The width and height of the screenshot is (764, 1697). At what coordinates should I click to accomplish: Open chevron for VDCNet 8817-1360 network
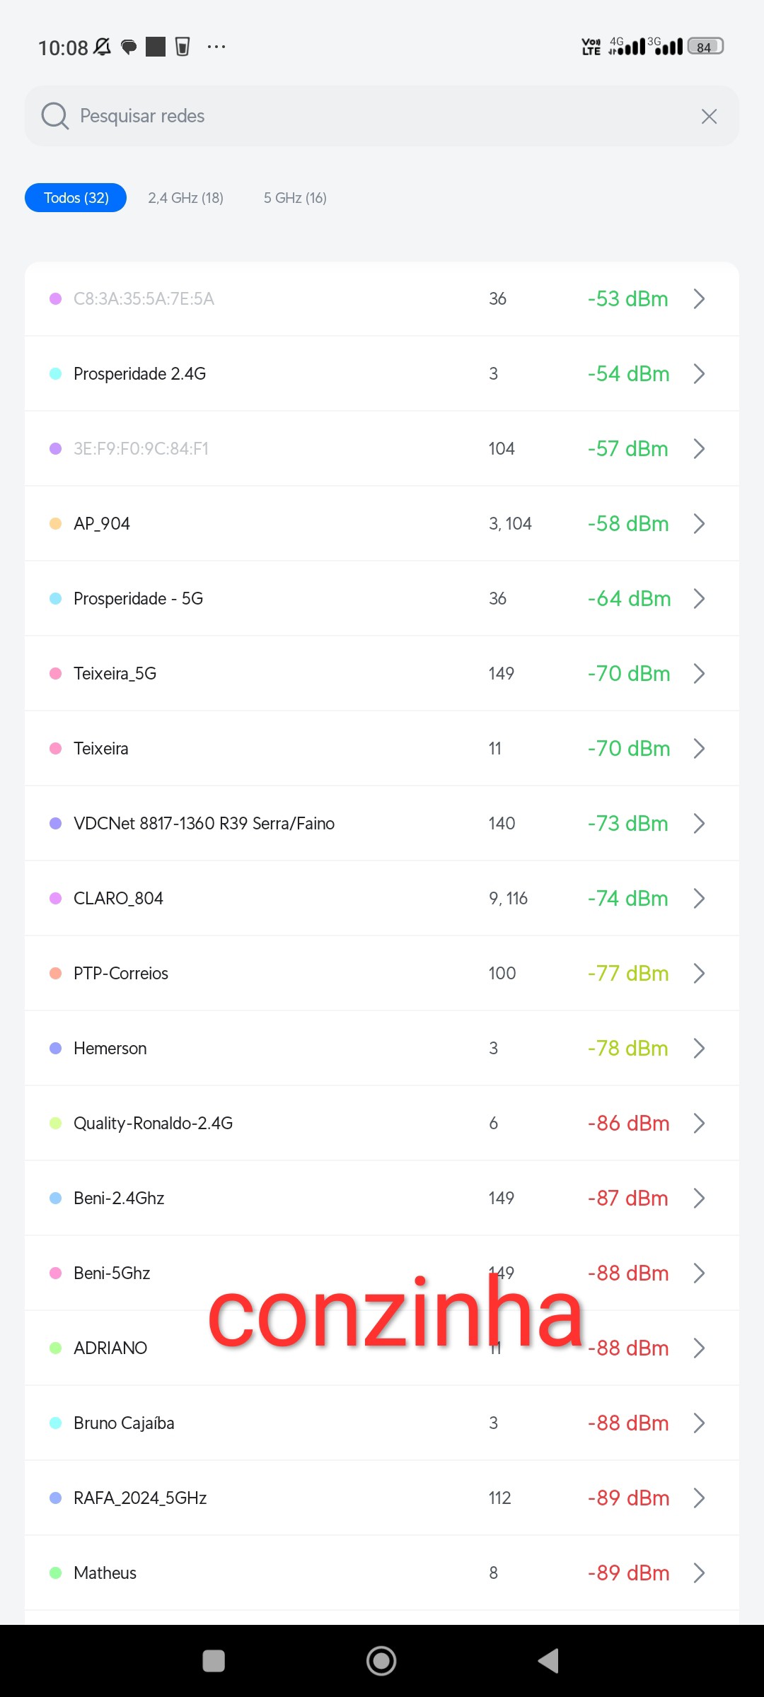coord(699,824)
